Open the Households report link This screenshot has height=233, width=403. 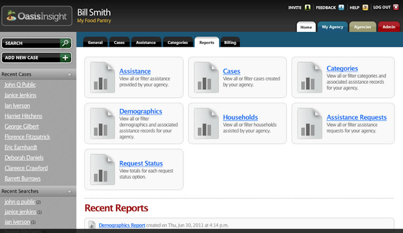click(240, 117)
